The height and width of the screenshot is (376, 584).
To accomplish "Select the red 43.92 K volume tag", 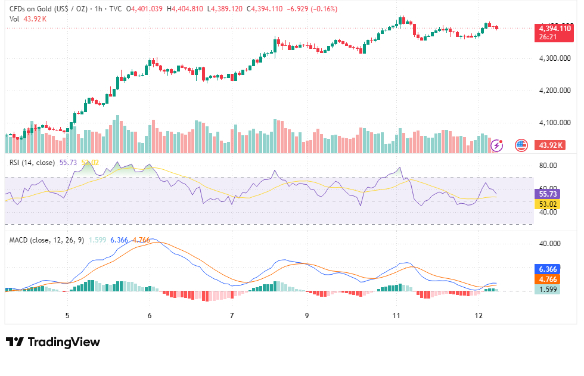I will (549, 145).
